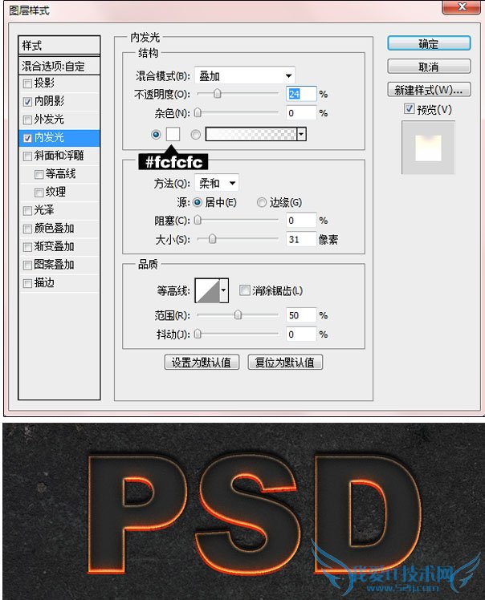Image resolution: width=485 pixels, height=600 pixels.
Task: Uncheck the 内发光 (Inner Glow) checkbox
Action: pos(27,138)
